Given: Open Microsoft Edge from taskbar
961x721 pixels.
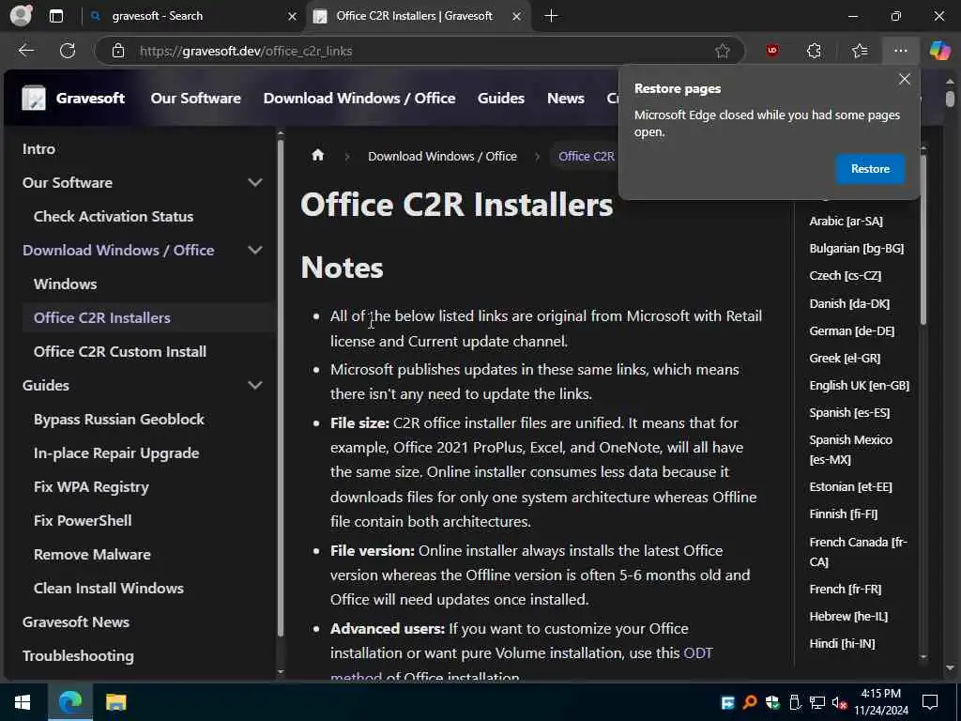Looking at the screenshot, I should click(69, 702).
